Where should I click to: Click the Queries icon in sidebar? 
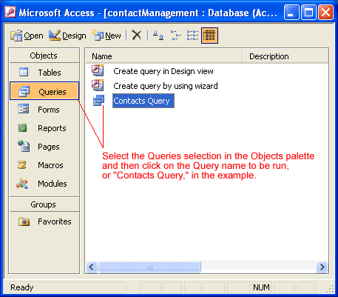(x=24, y=91)
